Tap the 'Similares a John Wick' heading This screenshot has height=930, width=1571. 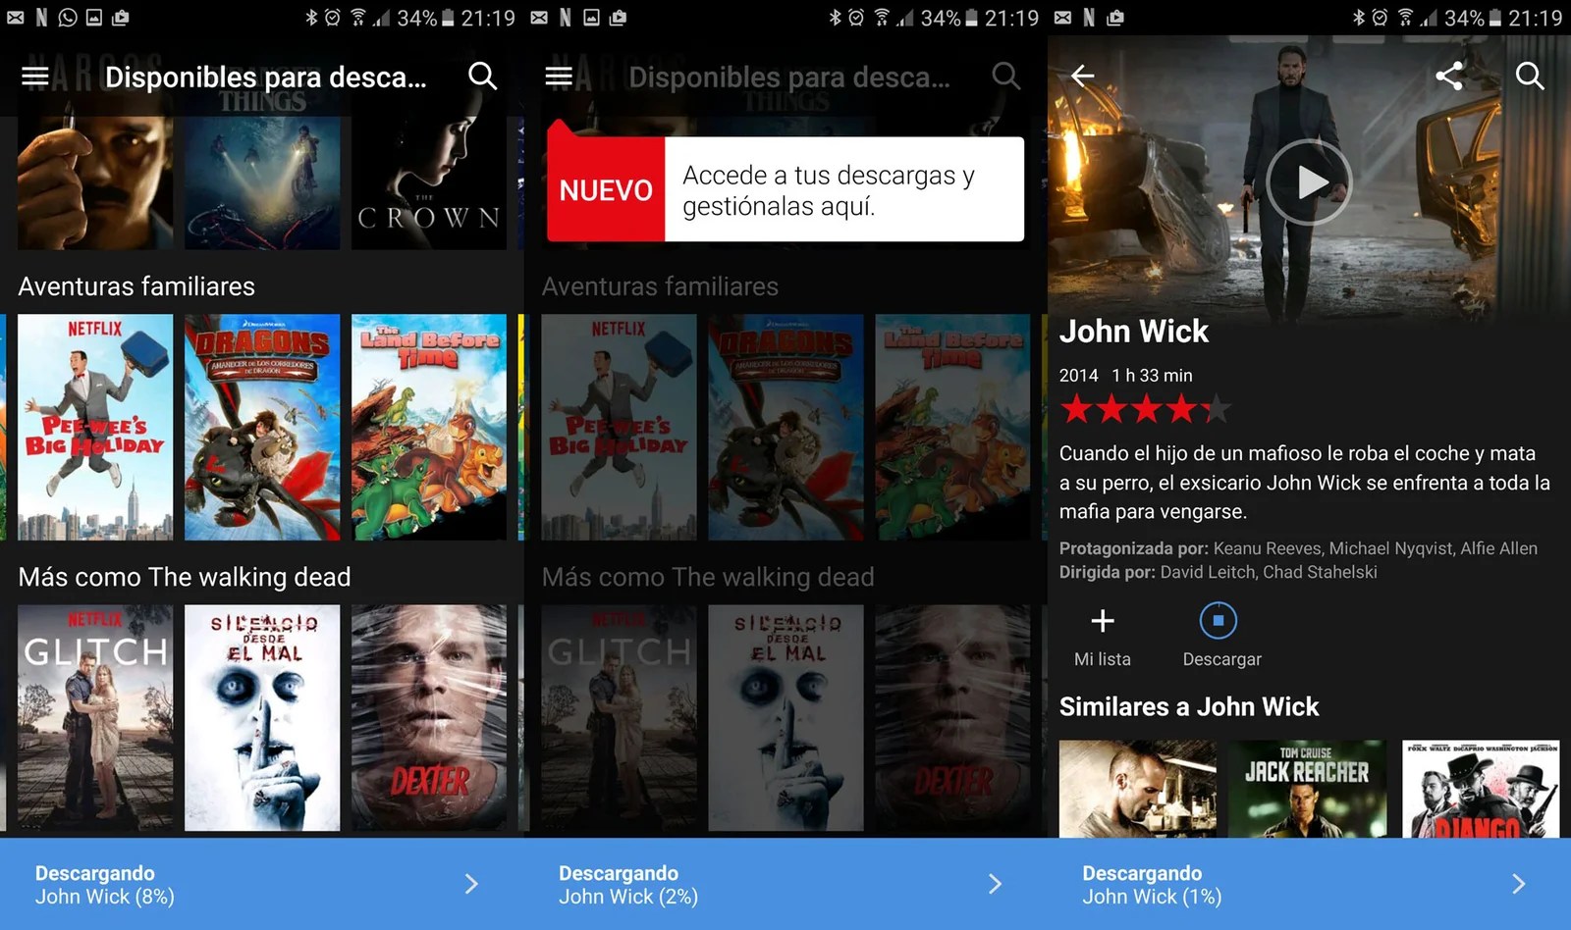pyautogui.click(x=1189, y=706)
